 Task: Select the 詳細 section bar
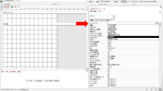(45, 24)
